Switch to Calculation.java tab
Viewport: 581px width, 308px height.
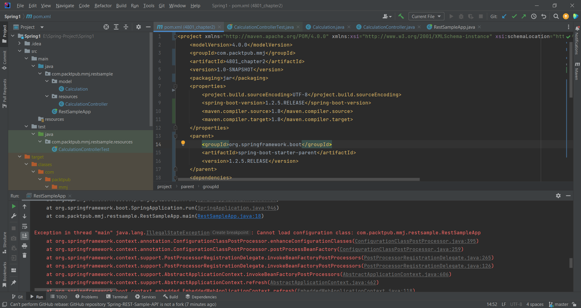click(328, 27)
